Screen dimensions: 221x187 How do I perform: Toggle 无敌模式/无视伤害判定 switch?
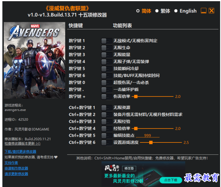[107, 41]
